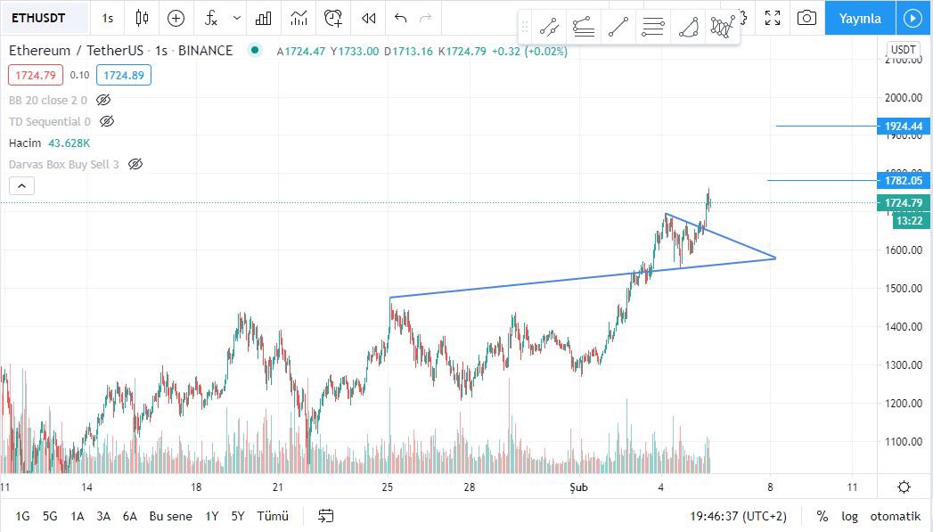This screenshot has height=532, width=933.
Task: Toggle the percent scale option
Action: (x=823, y=516)
